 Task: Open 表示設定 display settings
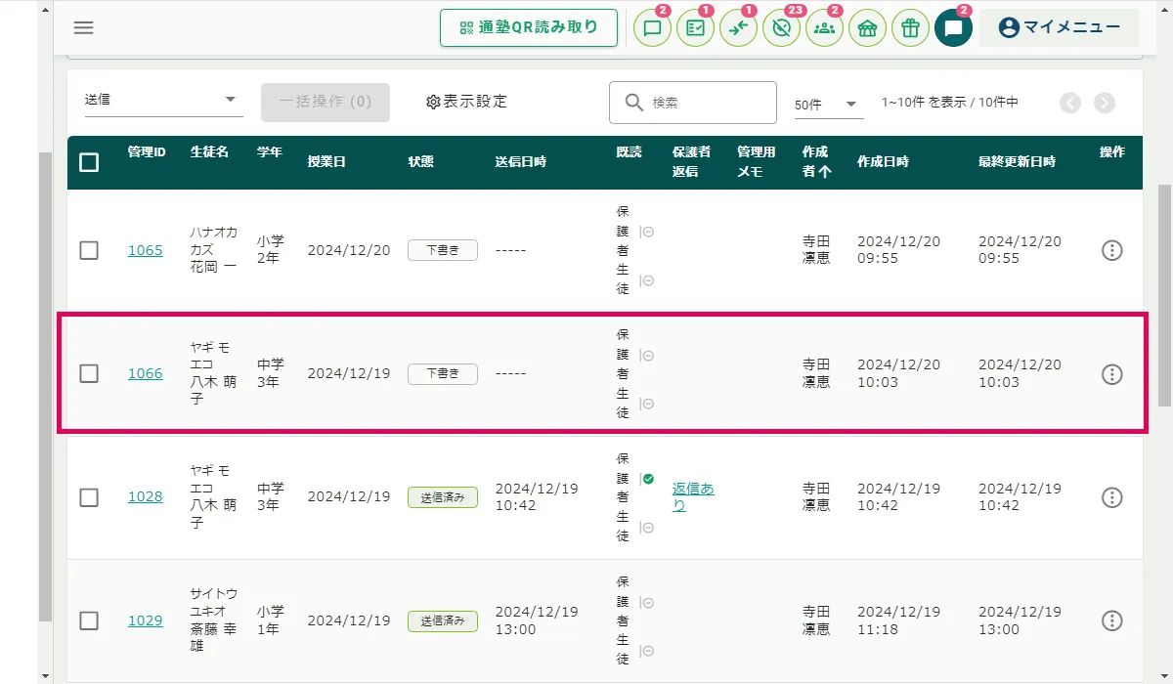click(x=467, y=102)
